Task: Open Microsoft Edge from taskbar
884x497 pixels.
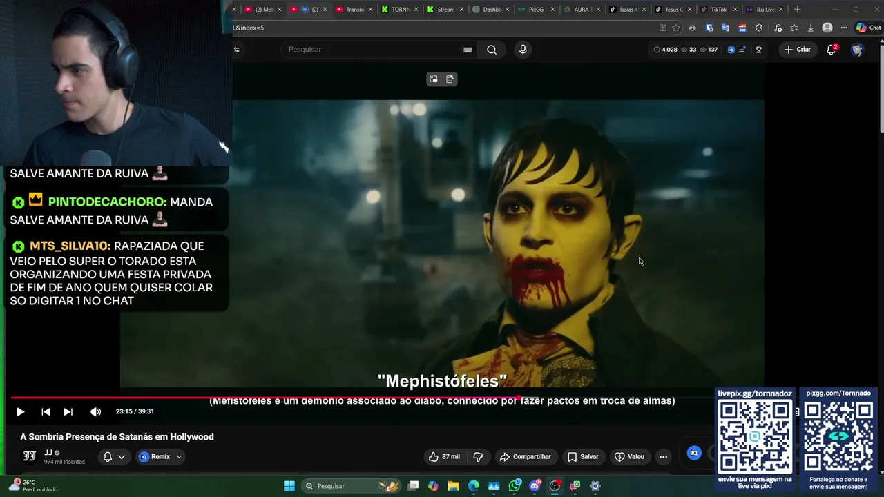Action: click(x=474, y=486)
